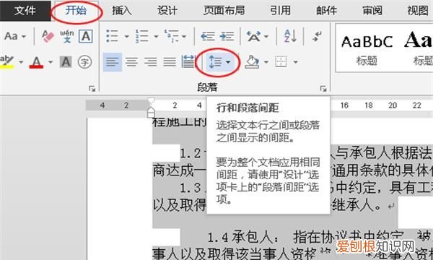The height and width of the screenshot is (260, 433).
Task: Open the font color dropdown arrow
Action: [51, 62]
